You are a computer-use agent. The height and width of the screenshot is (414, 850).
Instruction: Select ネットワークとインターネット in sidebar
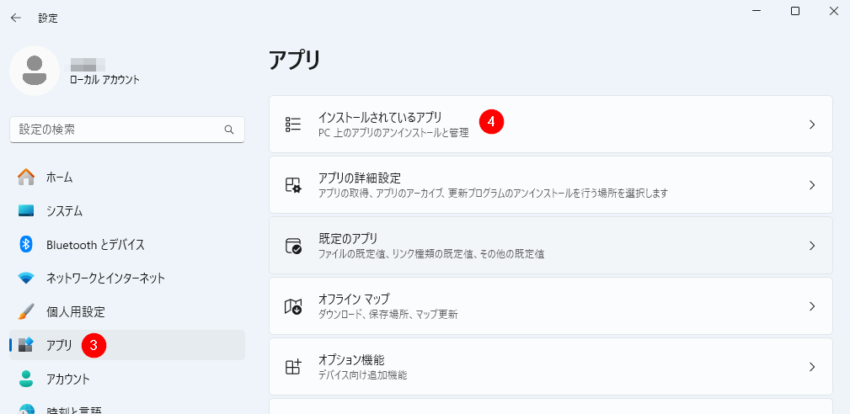pyautogui.click(x=127, y=279)
